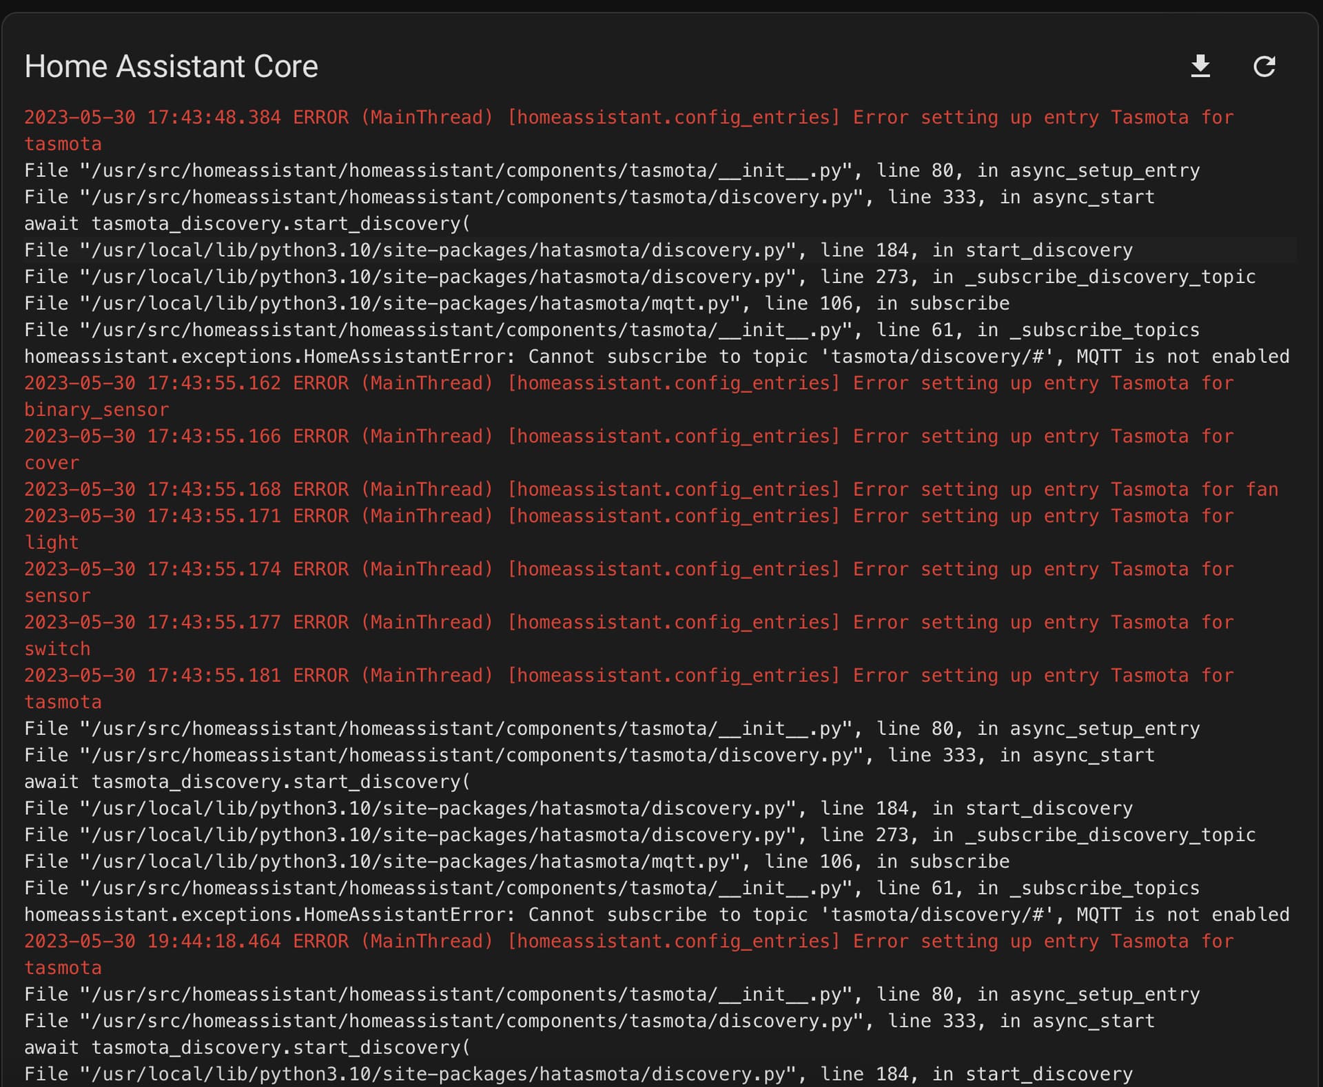Select the error entry at 17:43:55.162
This screenshot has width=1323, height=1087.
click(628, 383)
